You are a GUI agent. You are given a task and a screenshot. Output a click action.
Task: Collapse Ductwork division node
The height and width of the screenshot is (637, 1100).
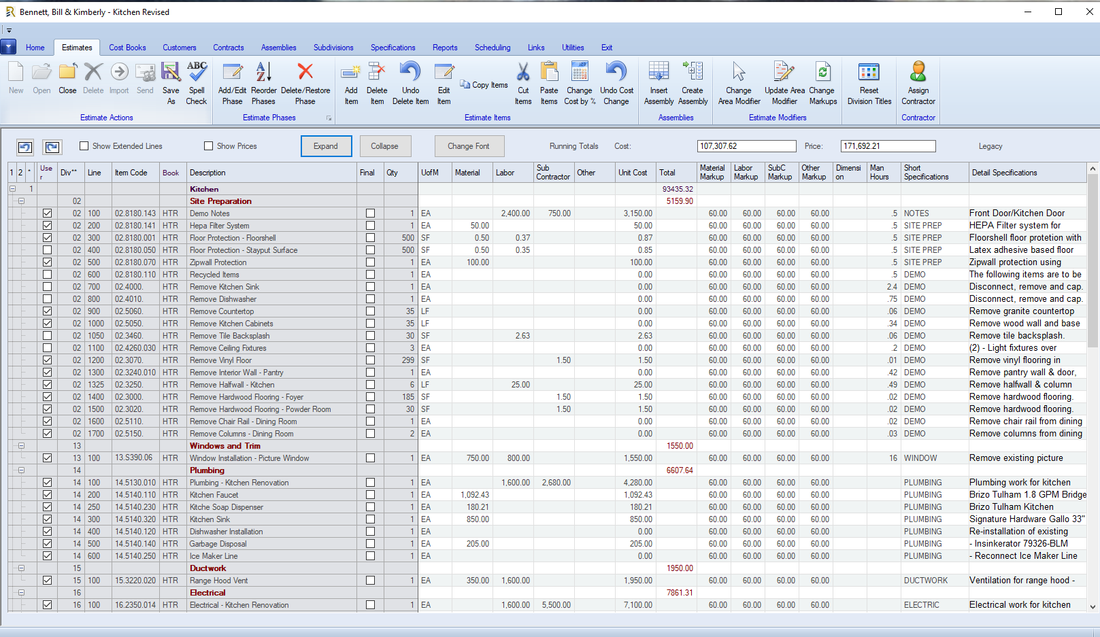point(21,568)
